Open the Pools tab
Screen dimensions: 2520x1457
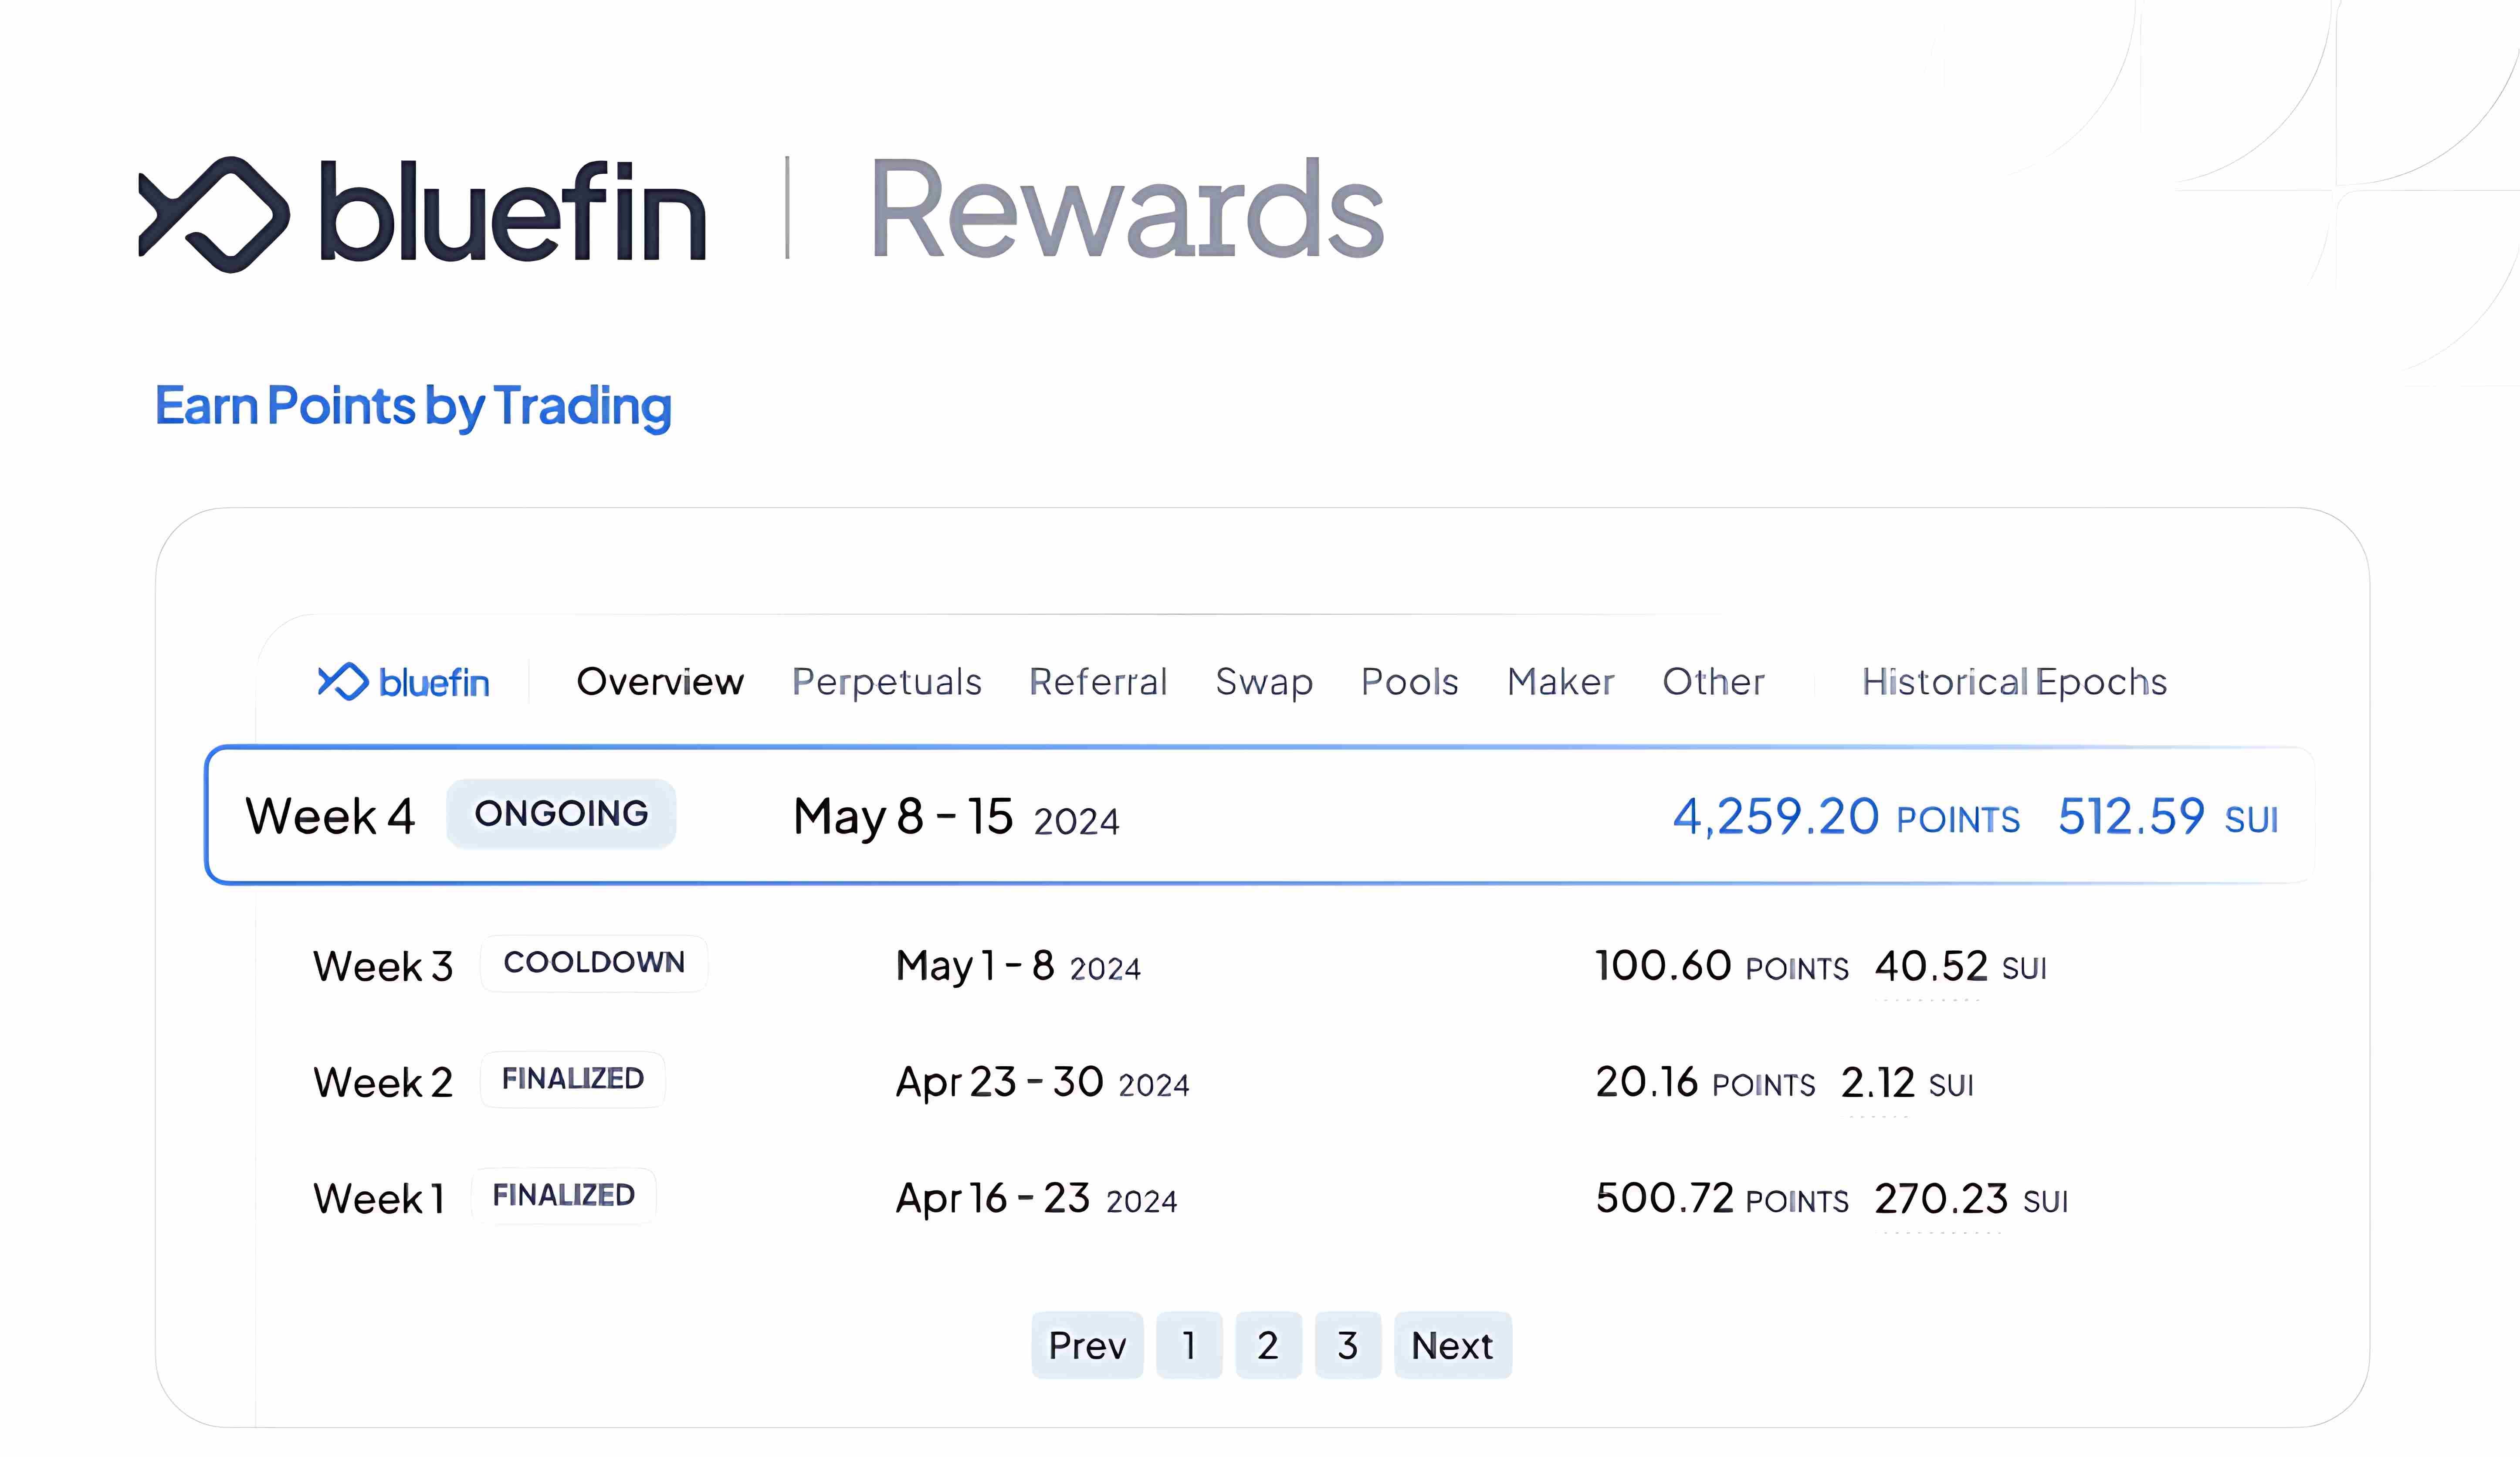coord(1409,682)
